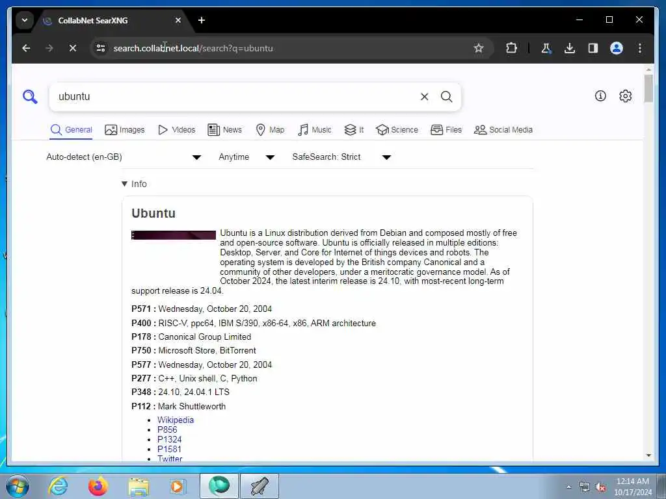666x499 pixels.
Task: Click the rocket app on taskbar
Action: (x=260, y=486)
